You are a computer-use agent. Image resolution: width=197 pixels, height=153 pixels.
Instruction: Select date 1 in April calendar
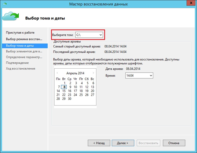64,83
